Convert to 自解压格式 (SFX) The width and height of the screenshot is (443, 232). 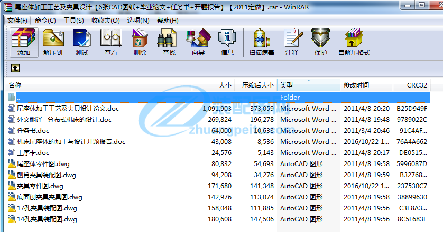[354, 43]
